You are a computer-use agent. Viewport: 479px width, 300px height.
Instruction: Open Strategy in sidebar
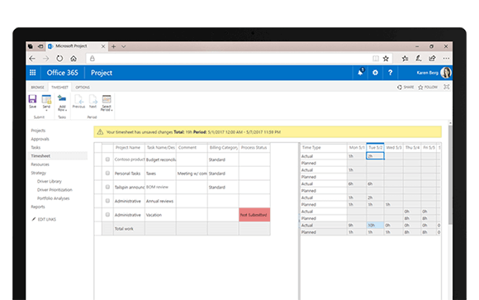[x=39, y=173]
